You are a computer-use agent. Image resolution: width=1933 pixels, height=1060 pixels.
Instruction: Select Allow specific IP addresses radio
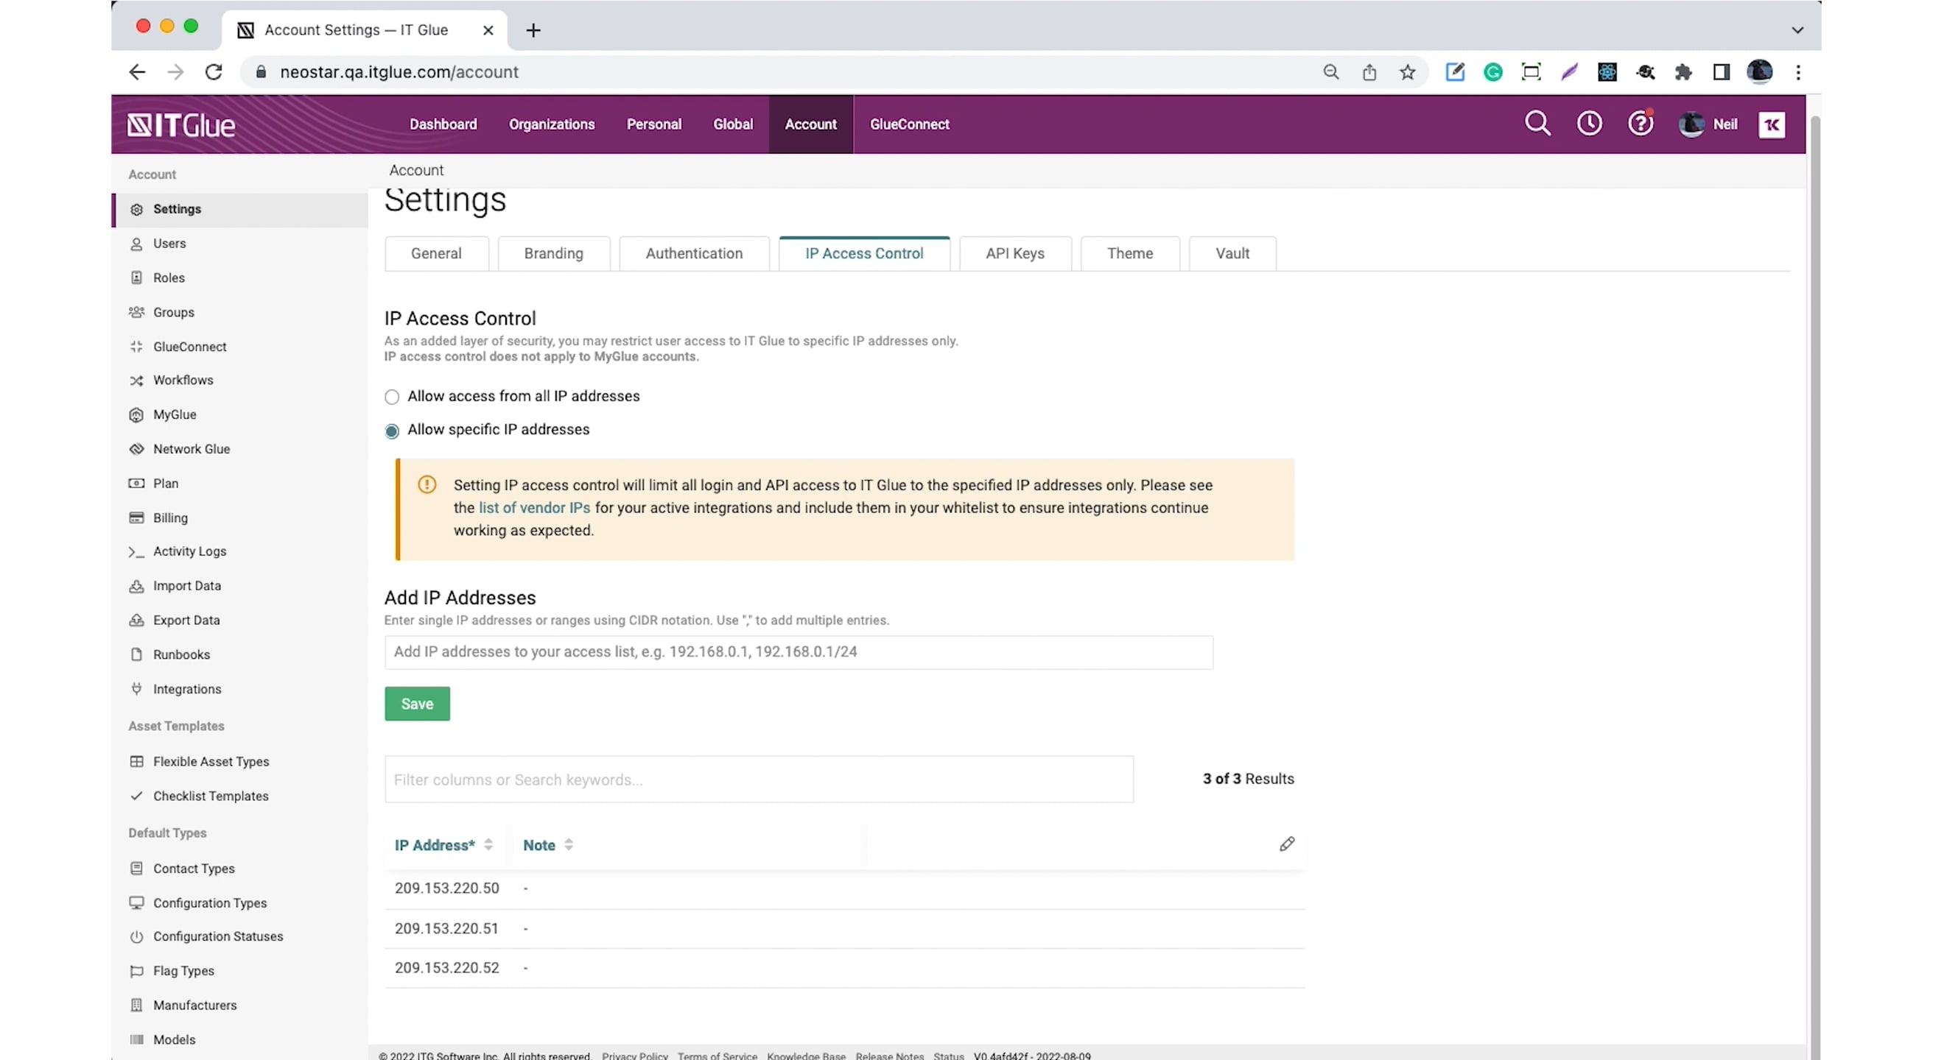pyautogui.click(x=392, y=431)
